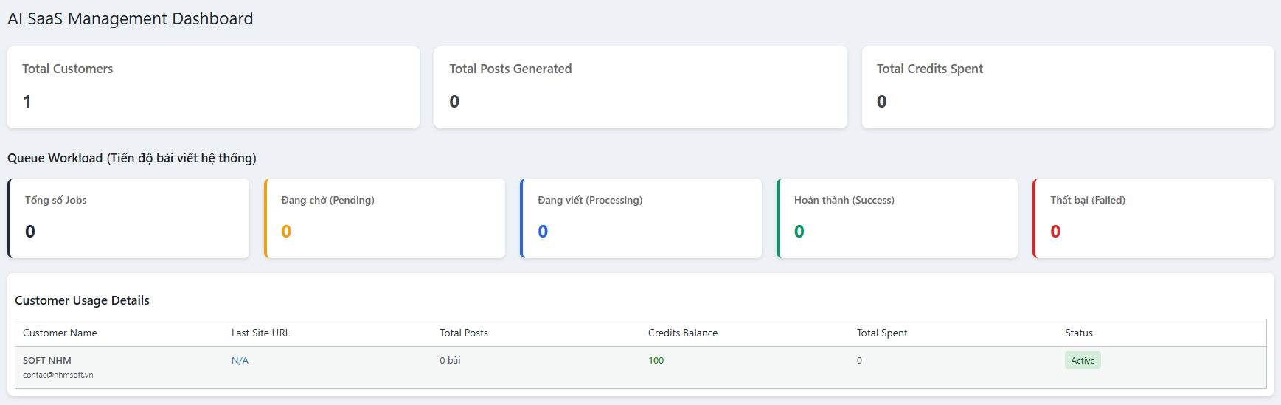Click the 100 credits balance value
This screenshot has width=1281, height=405.
point(656,361)
